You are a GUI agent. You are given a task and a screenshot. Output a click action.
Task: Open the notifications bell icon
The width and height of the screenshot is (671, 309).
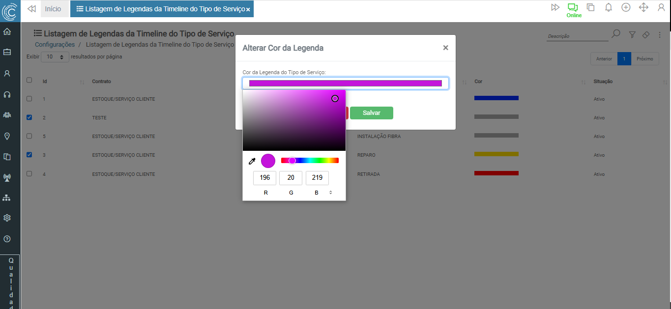[x=609, y=7]
